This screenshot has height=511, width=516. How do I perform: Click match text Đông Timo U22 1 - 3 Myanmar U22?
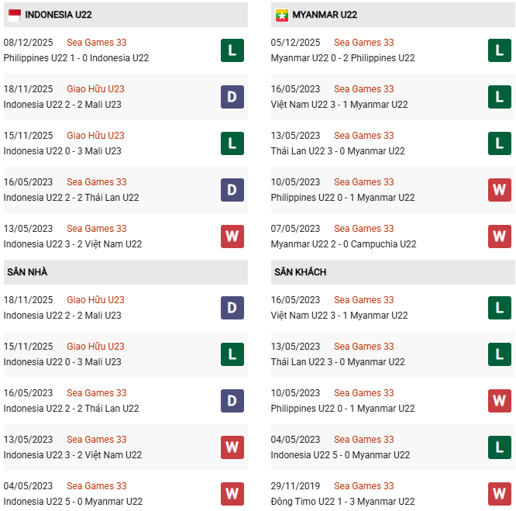(x=342, y=502)
